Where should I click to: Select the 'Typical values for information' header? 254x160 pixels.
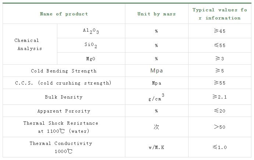pyautogui.click(x=220, y=14)
